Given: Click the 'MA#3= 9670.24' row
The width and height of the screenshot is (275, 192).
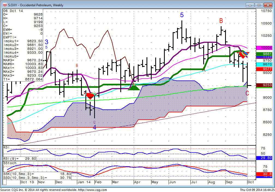Looking at the screenshot, I should (x=23, y=60).
